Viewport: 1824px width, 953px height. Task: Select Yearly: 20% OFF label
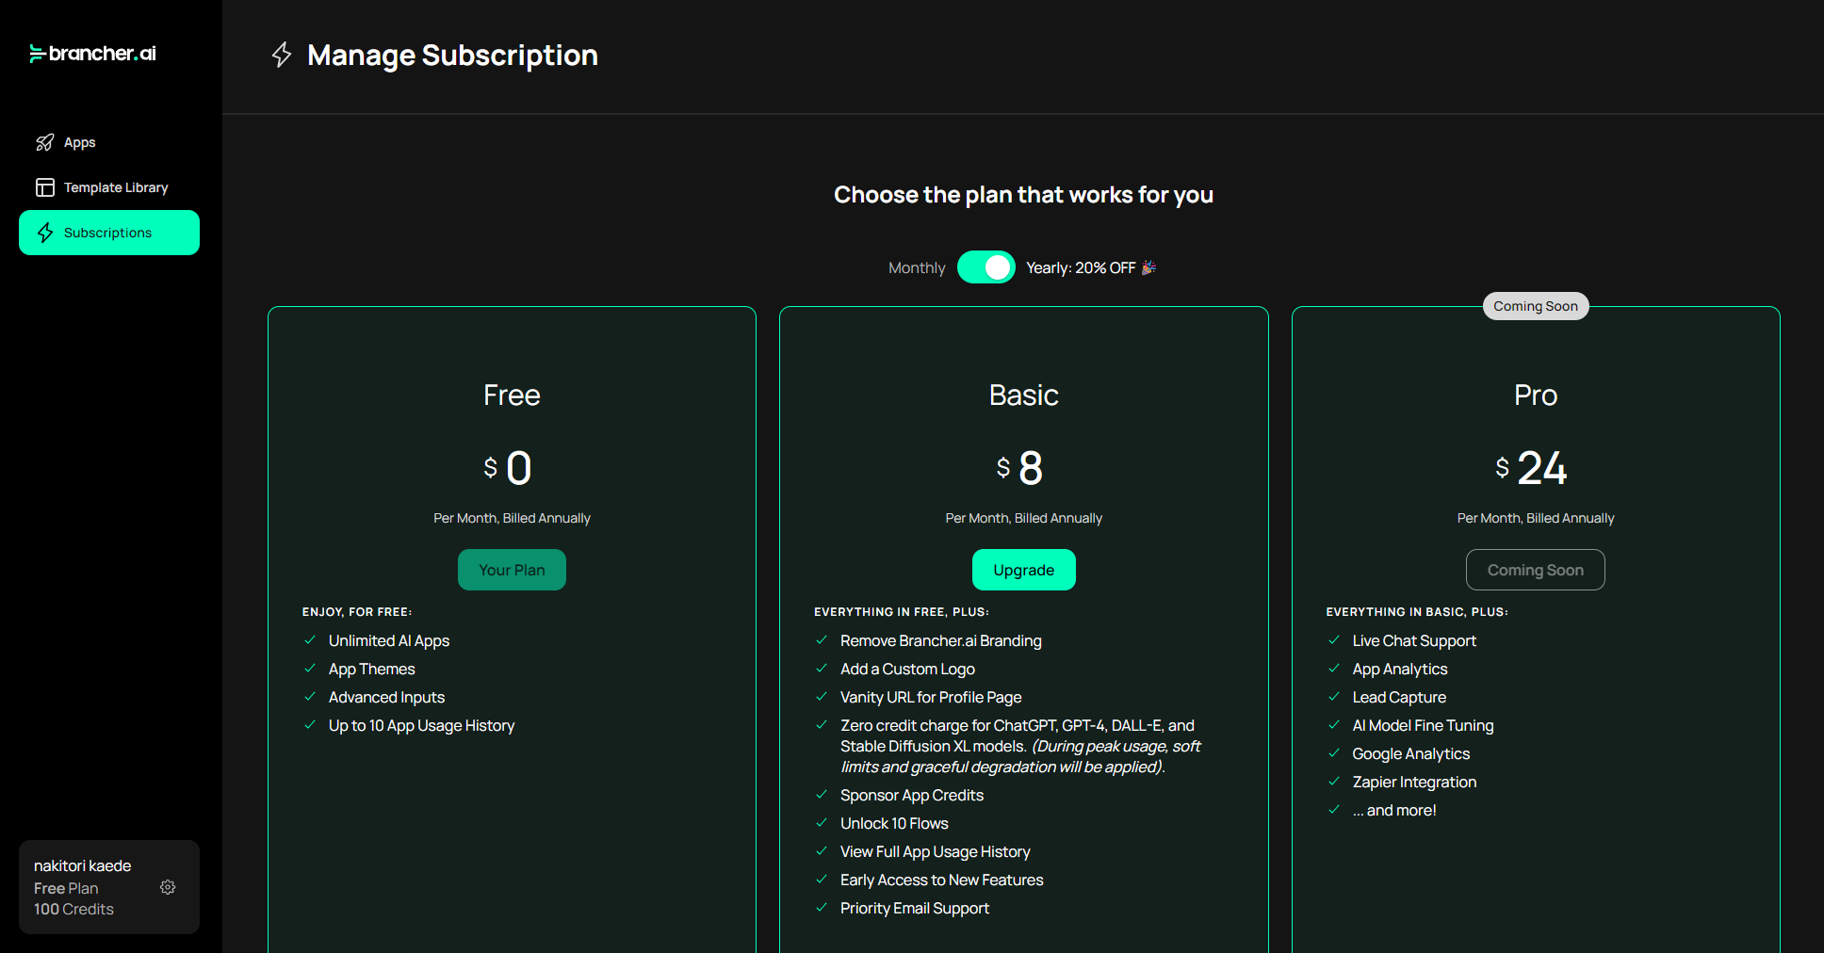point(1080,268)
